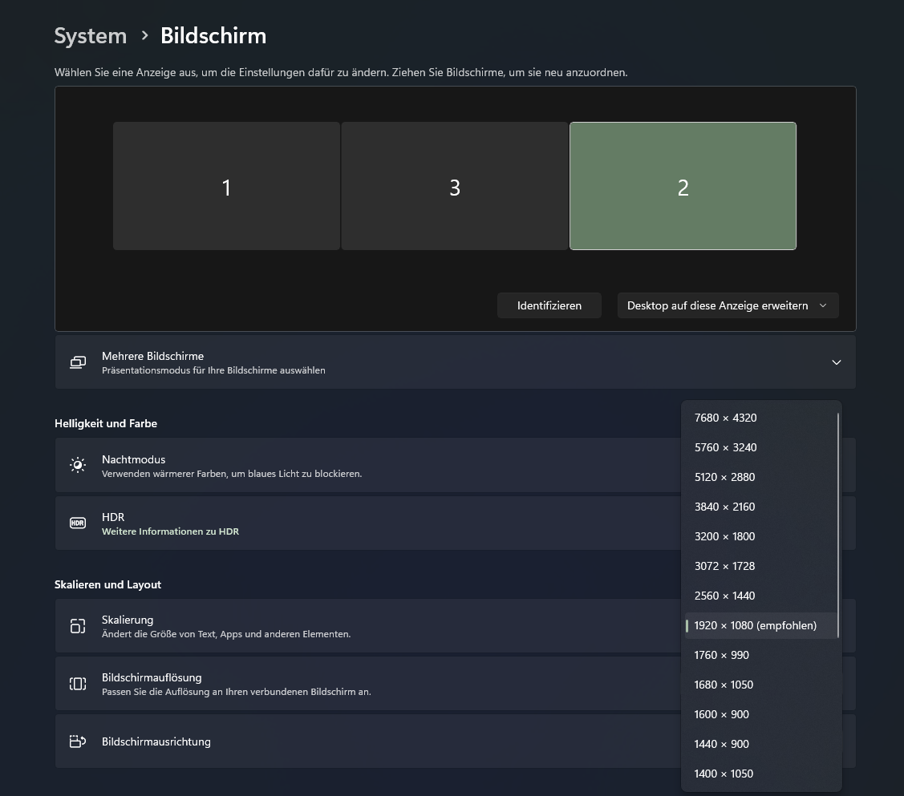Choose the 2560 × 1440 resolution
This screenshot has height=796, width=904.
click(724, 596)
